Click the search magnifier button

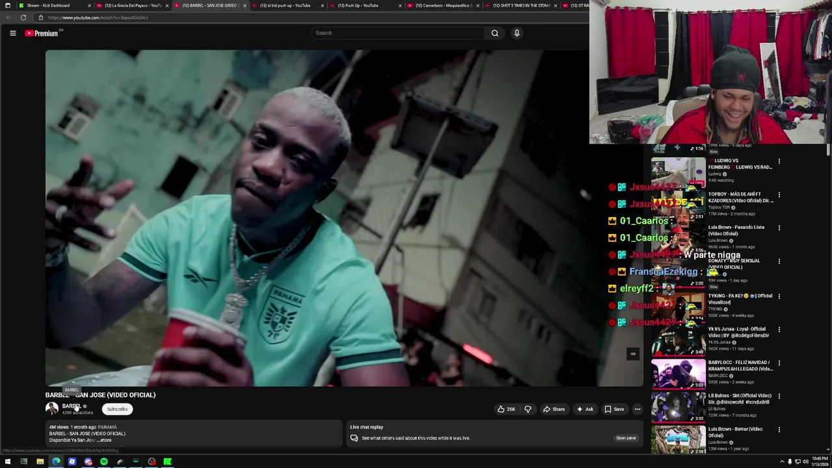[495, 33]
